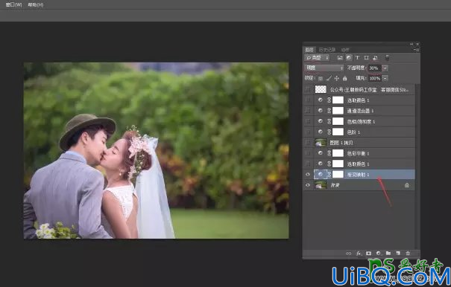Filter layers by smart object icon

[x=375, y=58]
